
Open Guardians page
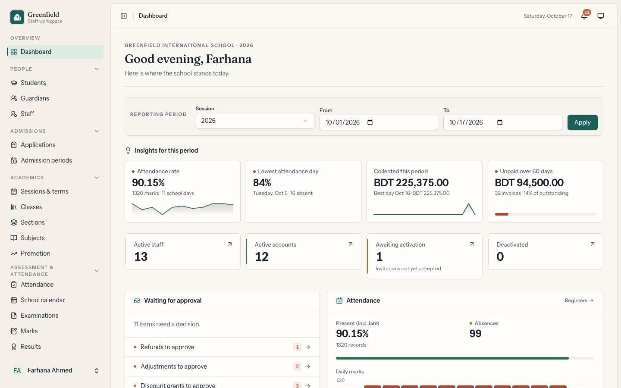pos(55,98)
